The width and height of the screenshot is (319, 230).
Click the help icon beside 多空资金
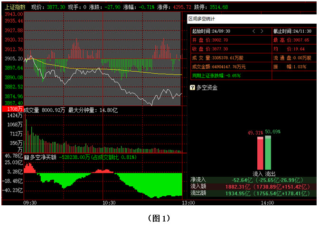coord(192,87)
